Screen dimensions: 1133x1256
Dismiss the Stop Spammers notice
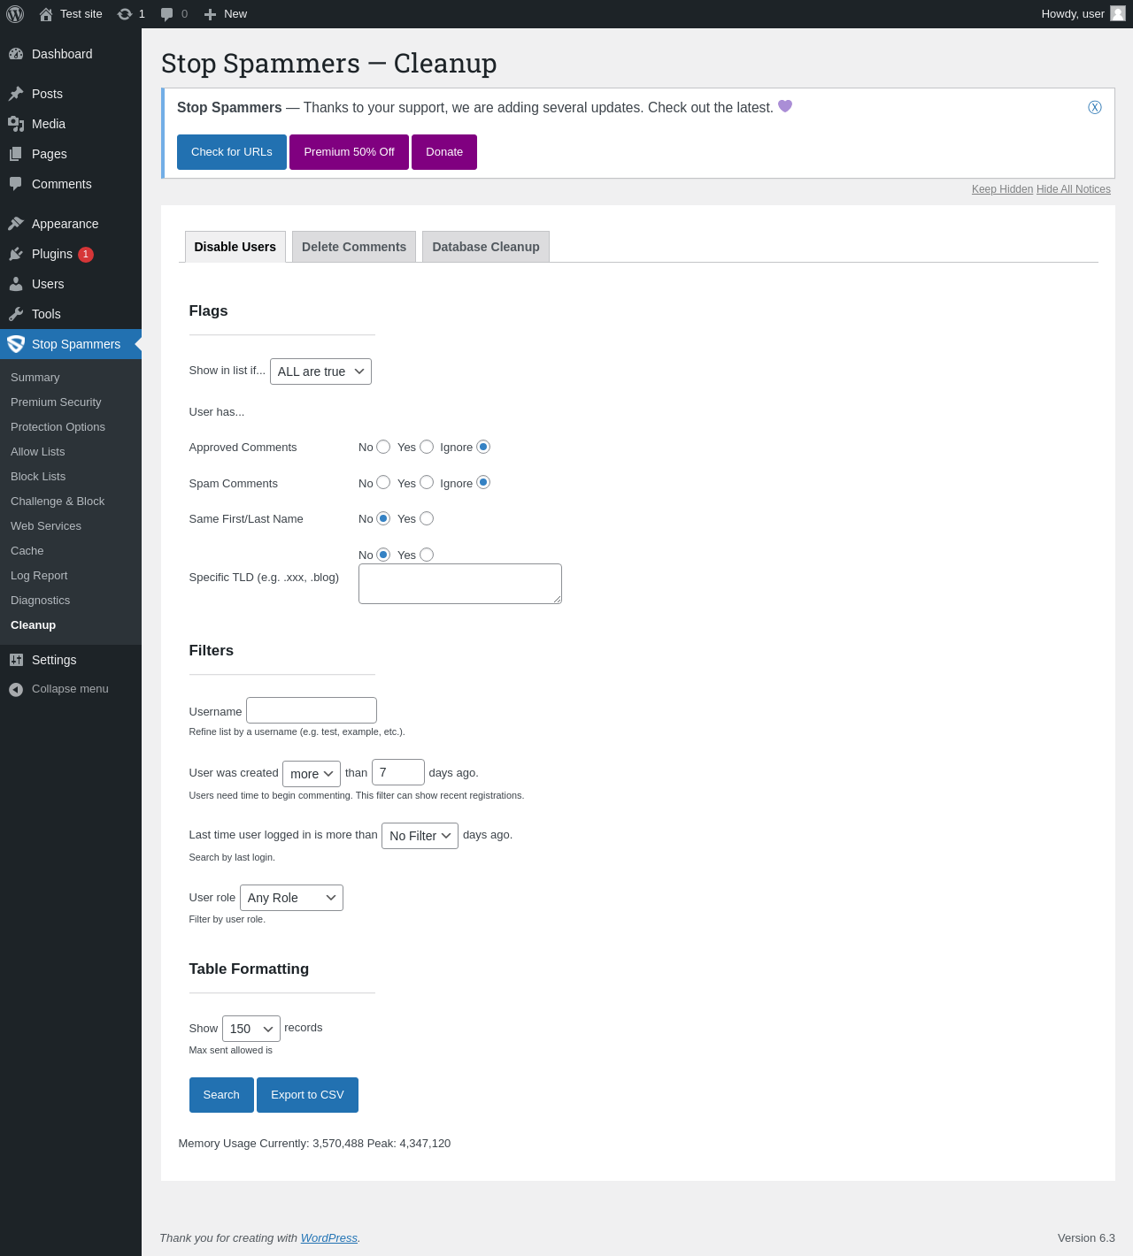pos(1095,107)
